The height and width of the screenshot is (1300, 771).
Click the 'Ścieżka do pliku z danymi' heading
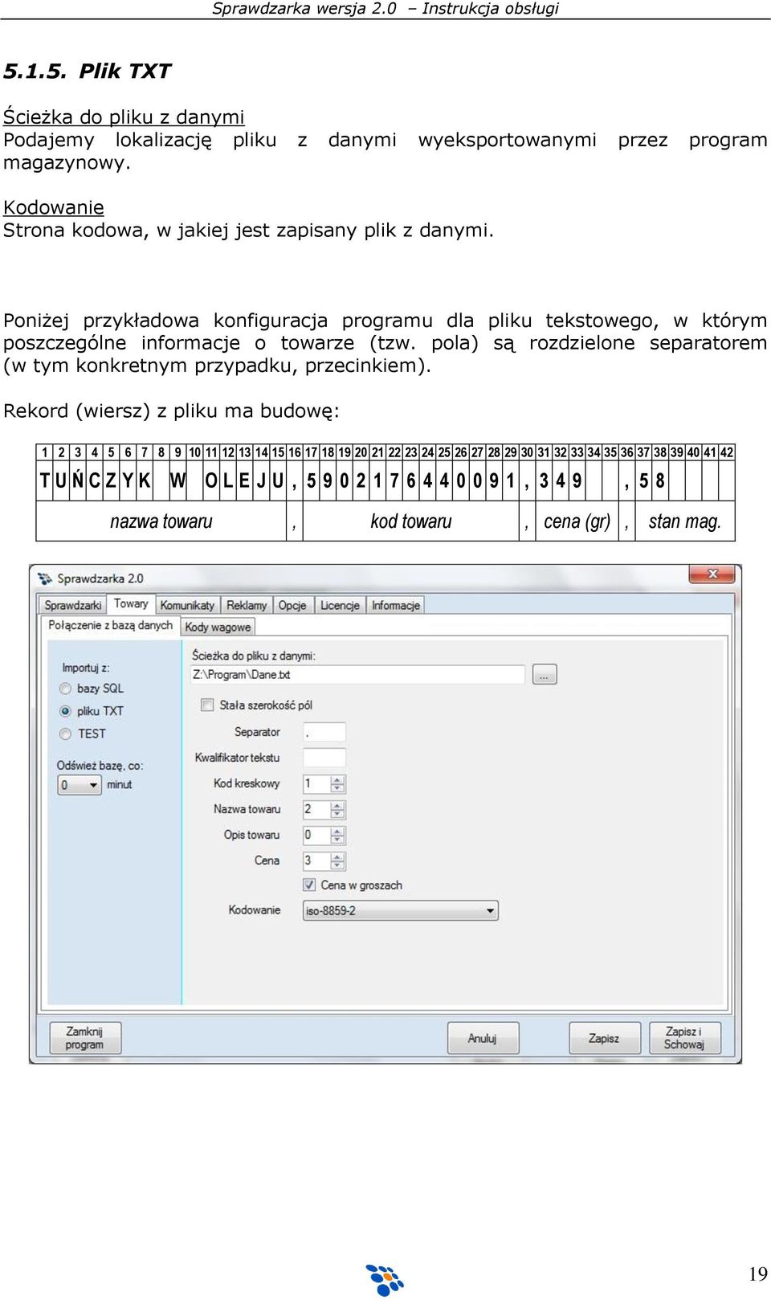124,117
